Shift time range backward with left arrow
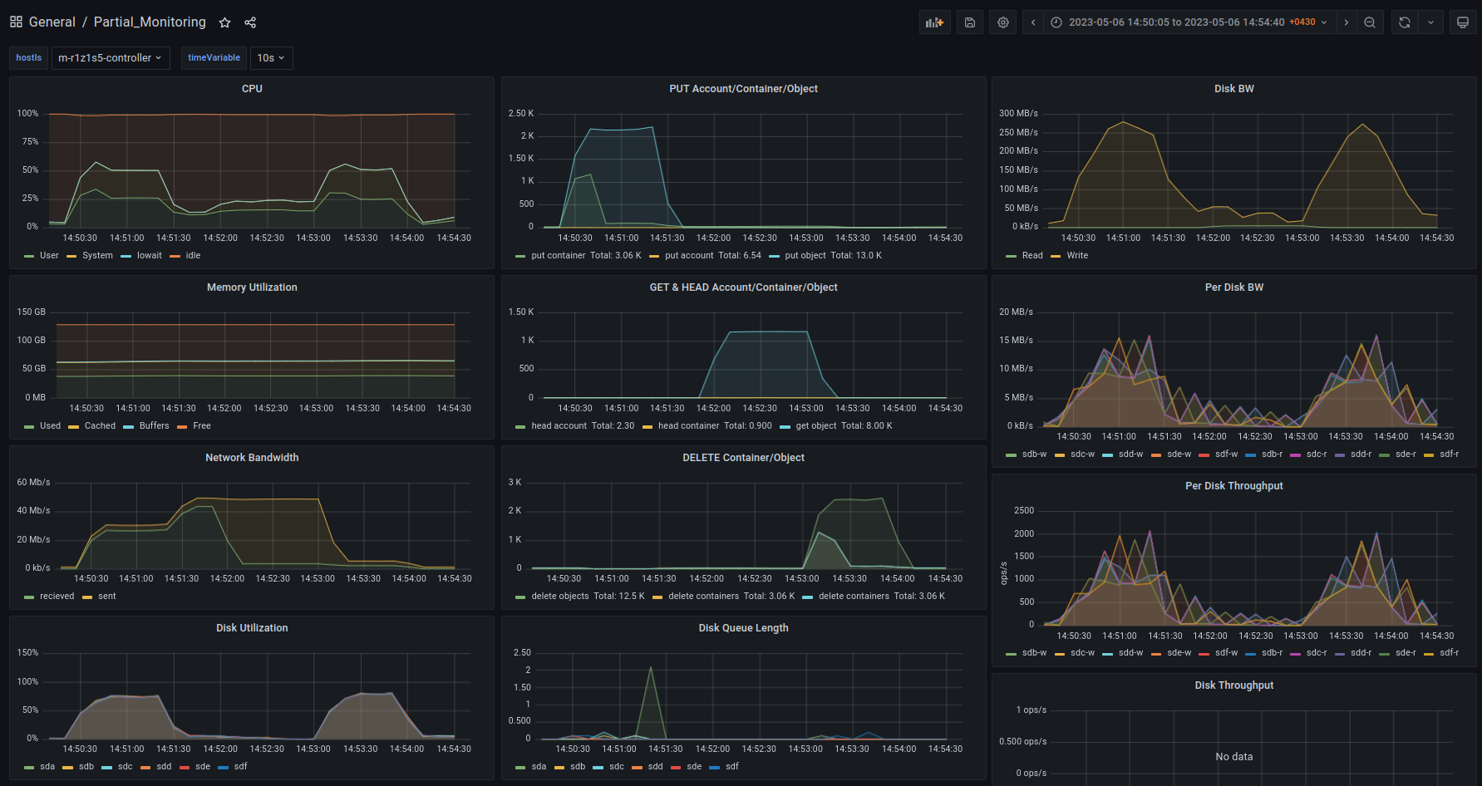Screen dimensions: 1482x786 (1033, 22)
